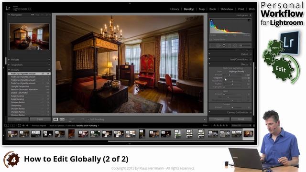Select the Graduated Filter tool

229,45
